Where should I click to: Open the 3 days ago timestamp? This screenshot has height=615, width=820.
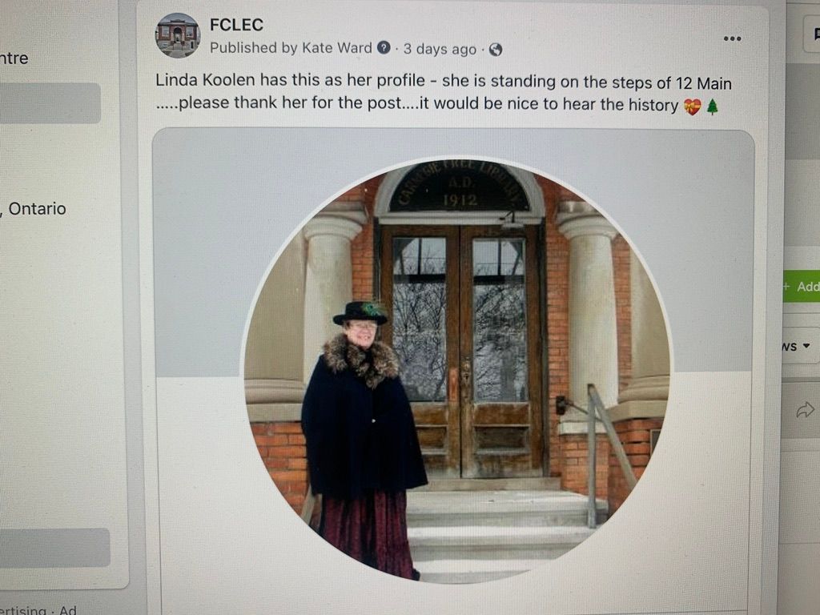pos(440,49)
